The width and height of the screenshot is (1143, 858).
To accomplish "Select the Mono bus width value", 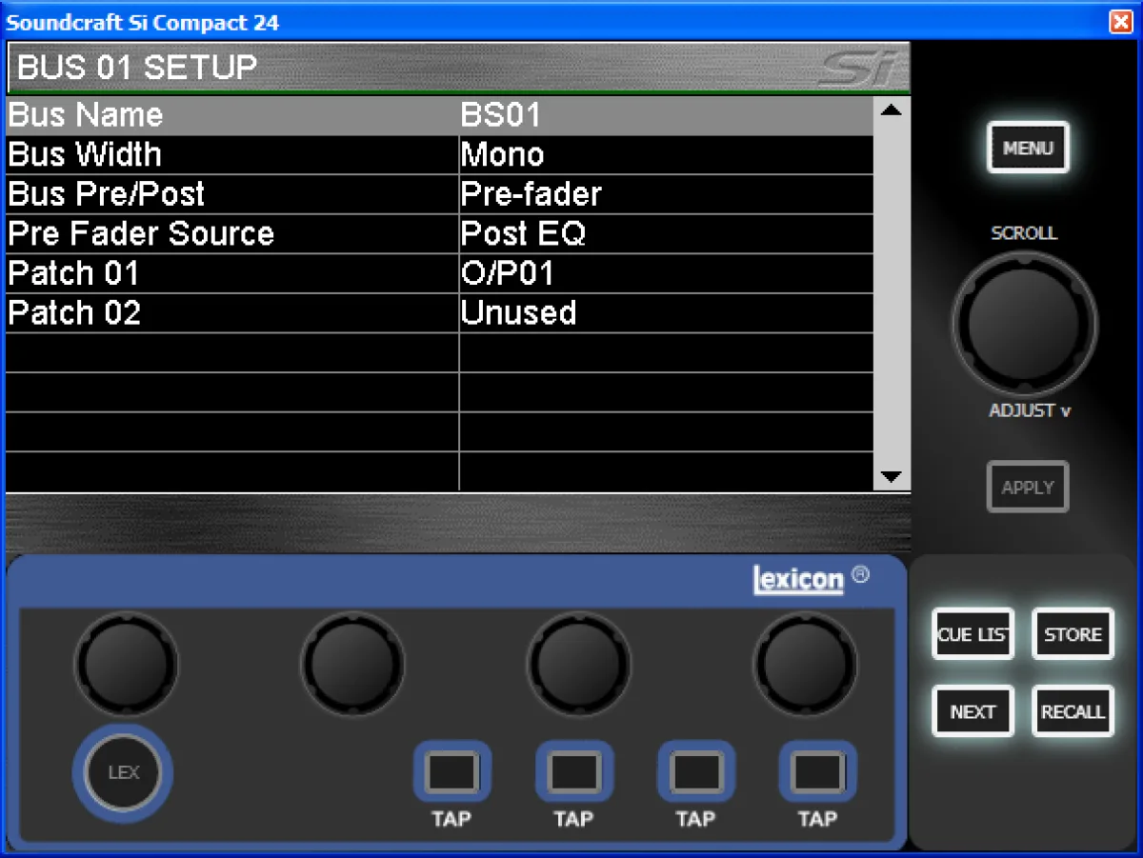I will 503,154.
